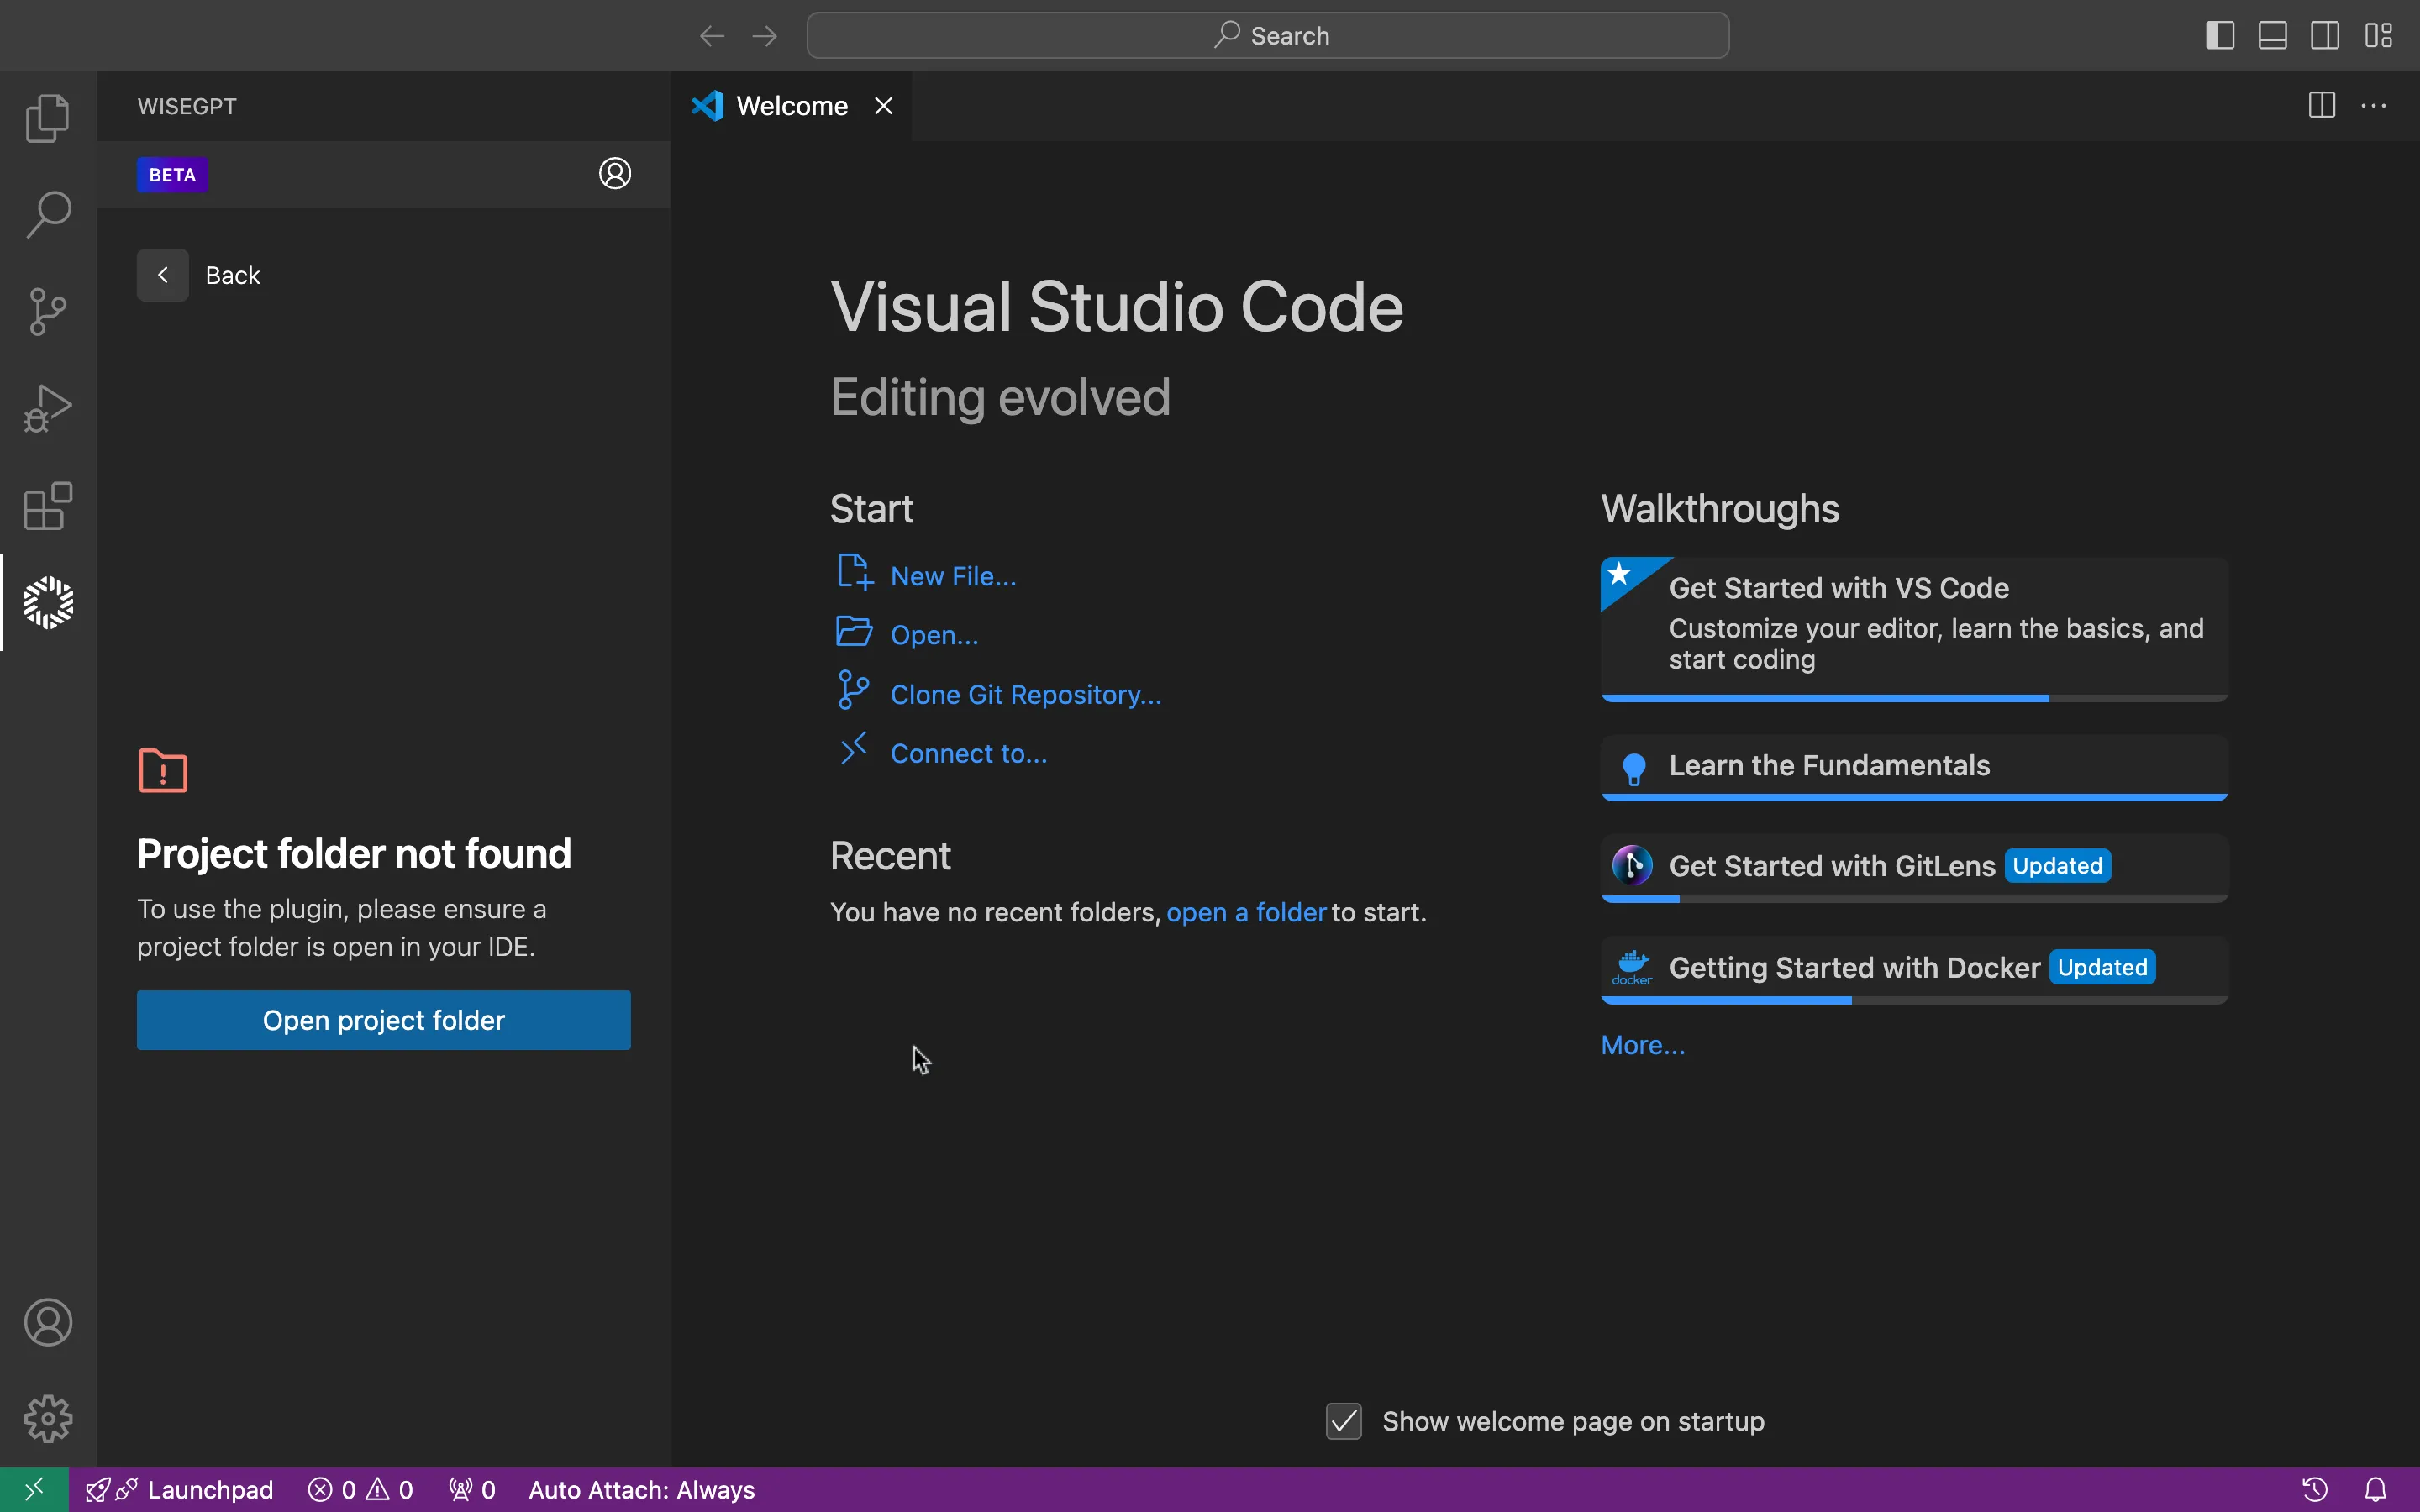Click the WiseGPT profile icon in panel header

[x=615, y=174]
